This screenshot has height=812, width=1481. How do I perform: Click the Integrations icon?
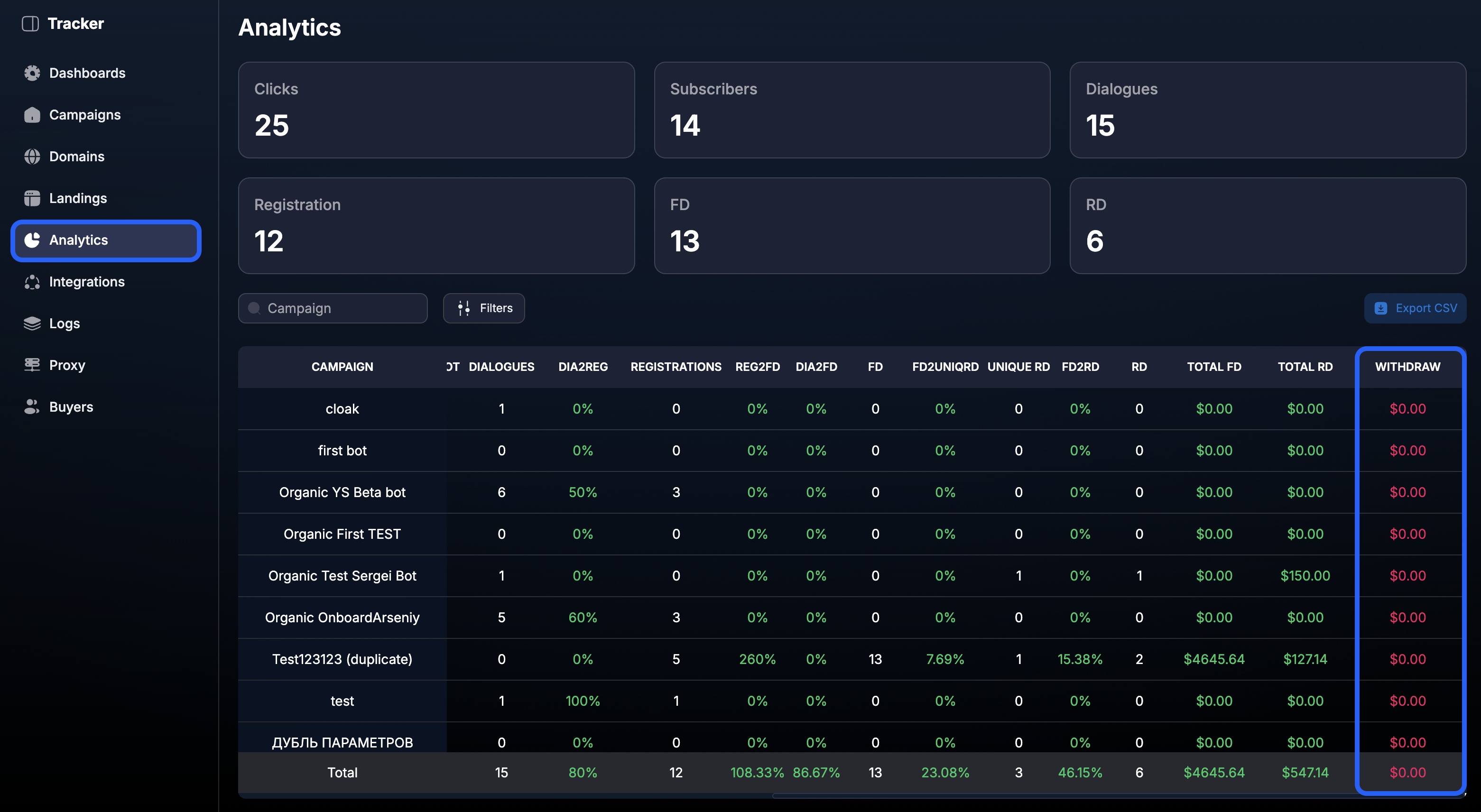click(x=32, y=282)
